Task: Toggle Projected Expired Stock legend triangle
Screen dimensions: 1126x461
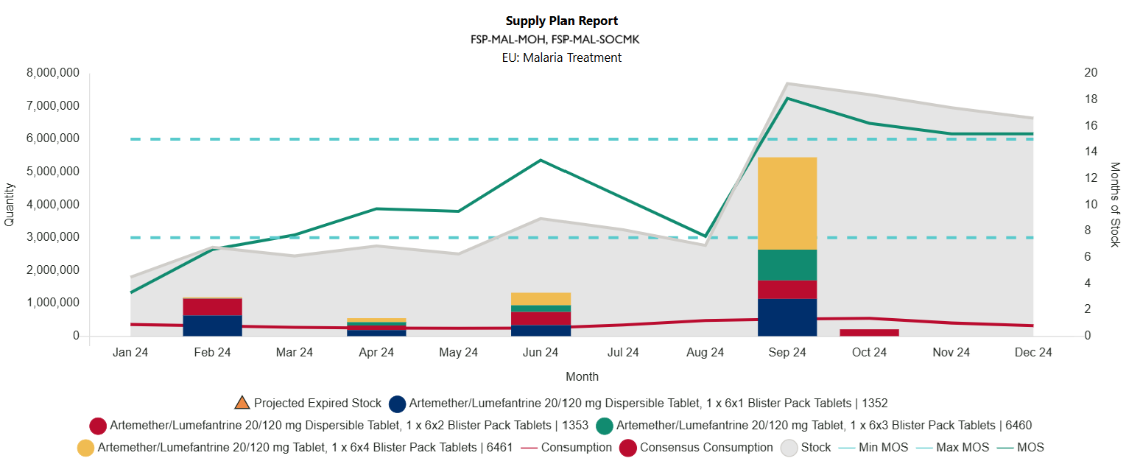Action: pos(242,403)
